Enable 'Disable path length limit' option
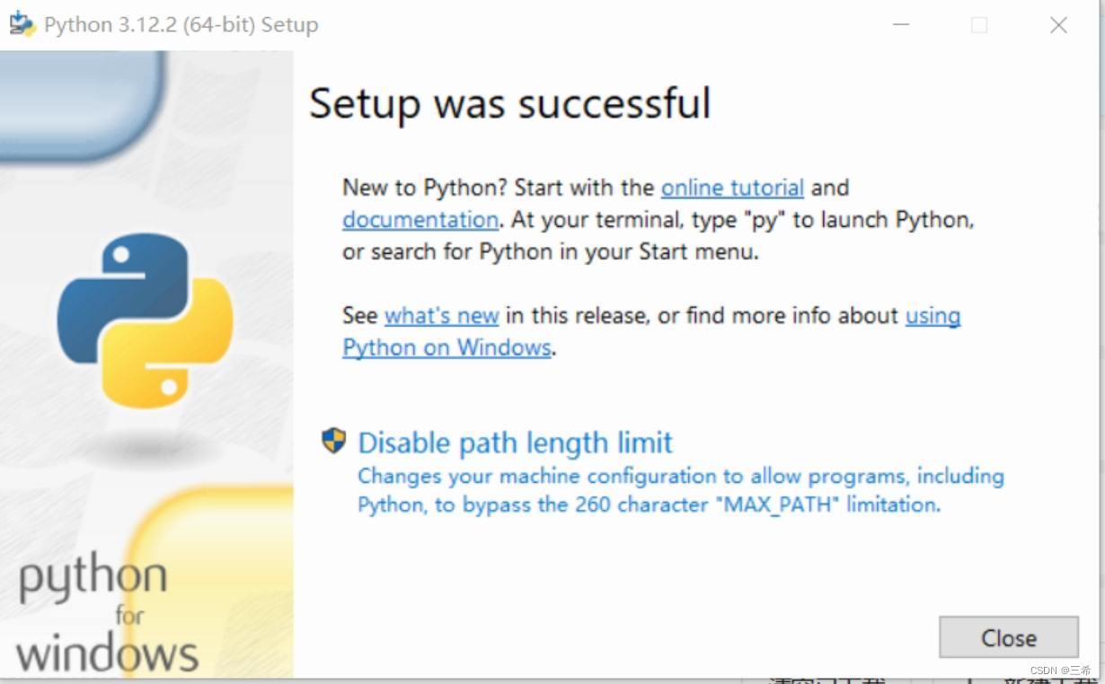Image resolution: width=1105 pixels, height=684 pixels. (x=515, y=442)
